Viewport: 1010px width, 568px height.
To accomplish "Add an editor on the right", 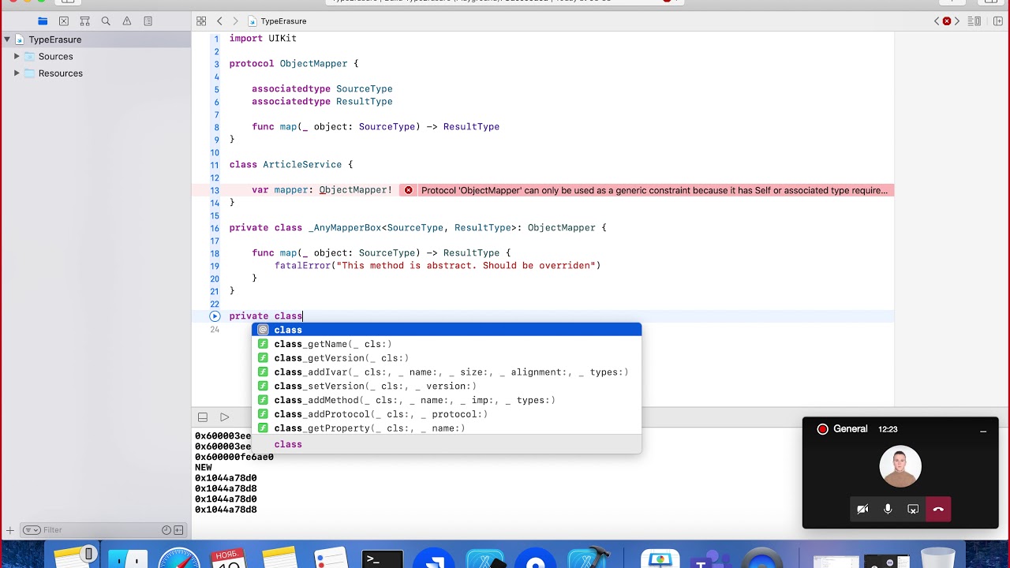I will (997, 21).
